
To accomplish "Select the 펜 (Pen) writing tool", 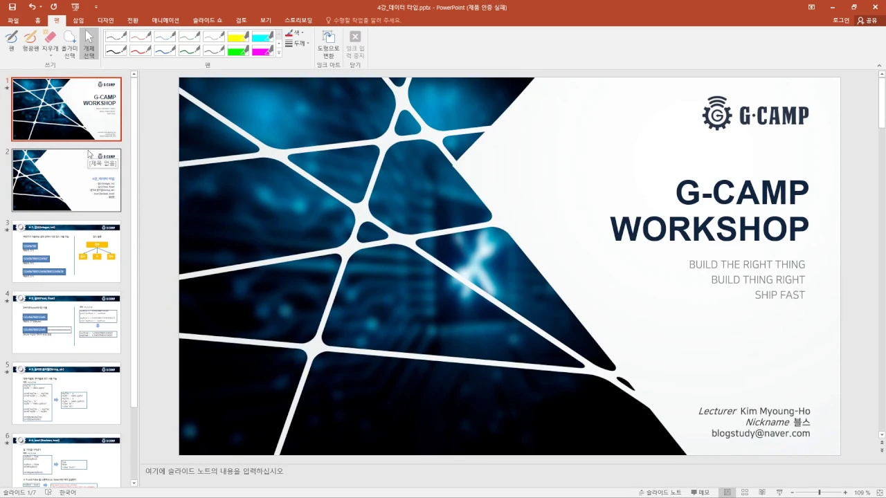I will point(12,41).
